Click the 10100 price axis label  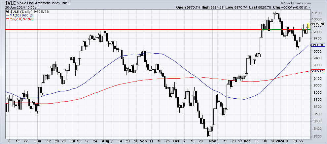[x=316, y=13]
